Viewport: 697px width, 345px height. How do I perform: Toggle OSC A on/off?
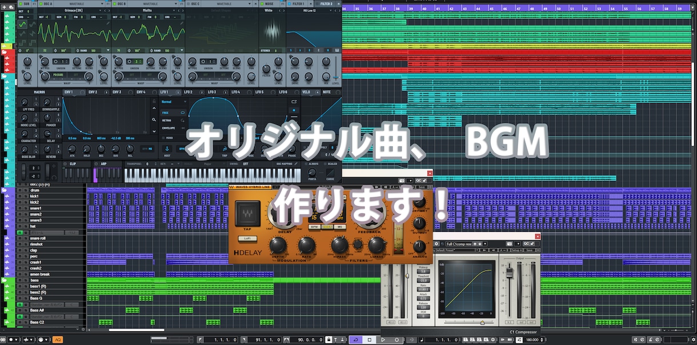[41, 4]
